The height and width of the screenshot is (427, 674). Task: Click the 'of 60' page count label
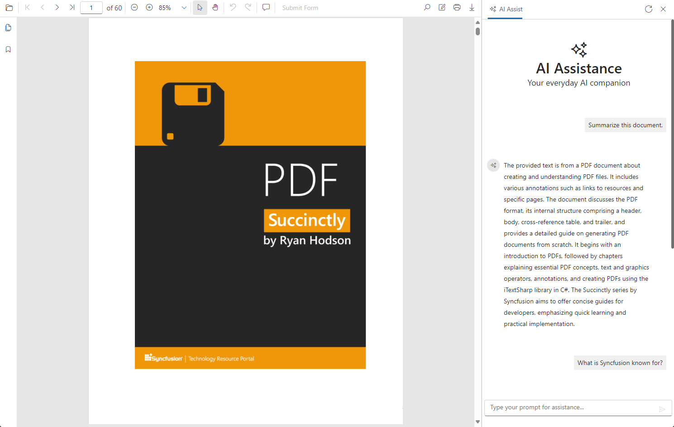point(114,8)
